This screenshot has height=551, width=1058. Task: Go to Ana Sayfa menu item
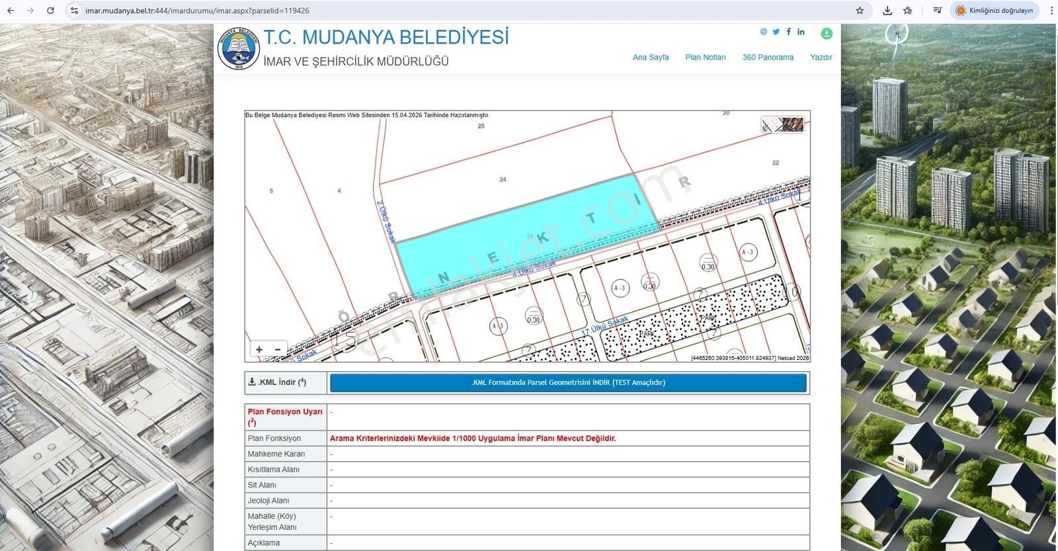[651, 58]
